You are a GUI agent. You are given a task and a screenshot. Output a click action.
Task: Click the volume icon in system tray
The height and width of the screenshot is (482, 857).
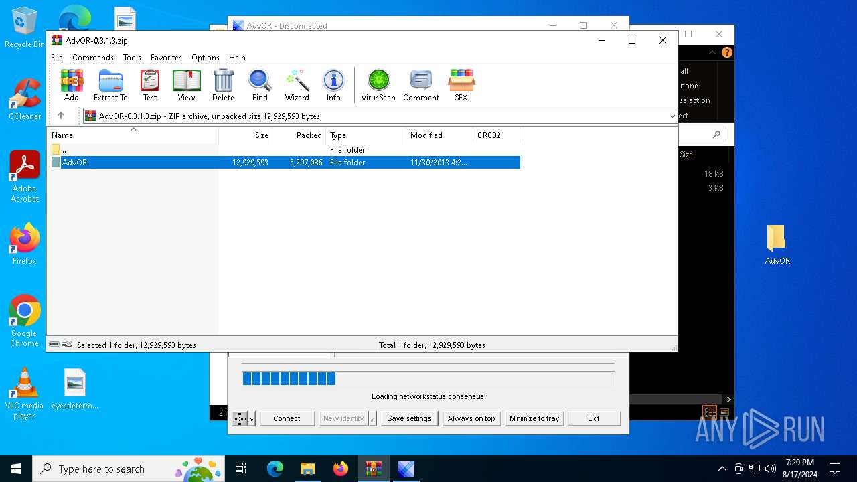[x=771, y=469]
